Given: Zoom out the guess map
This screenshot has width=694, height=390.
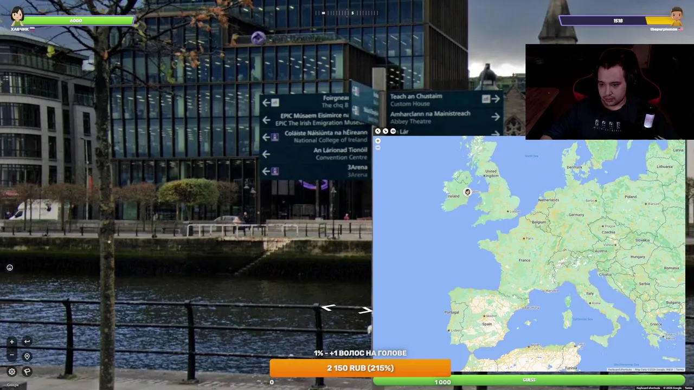Looking at the screenshot, I should point(378,147).
